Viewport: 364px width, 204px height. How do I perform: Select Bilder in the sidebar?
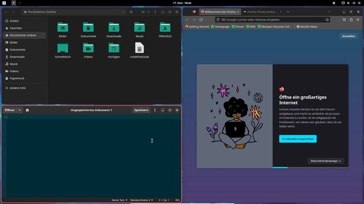coord(24,42)
